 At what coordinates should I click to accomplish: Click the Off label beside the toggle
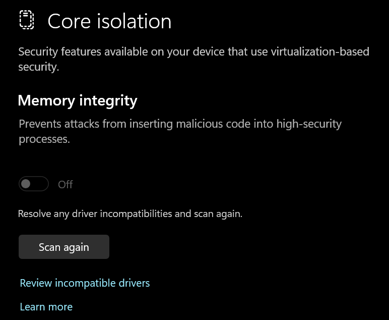point(66,185)
